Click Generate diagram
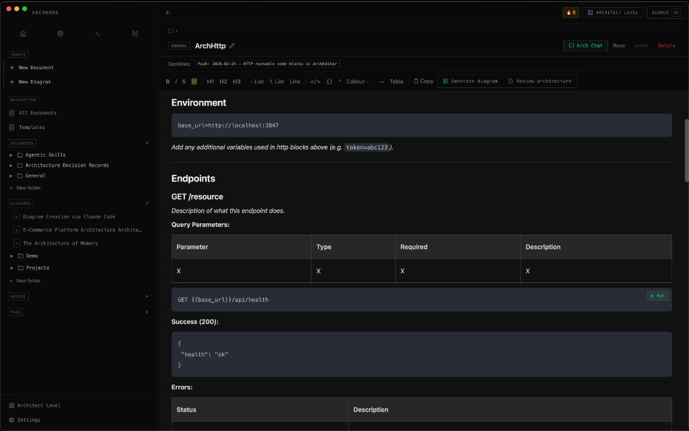This screenshot has width=689, height=431. pos(470,81)
